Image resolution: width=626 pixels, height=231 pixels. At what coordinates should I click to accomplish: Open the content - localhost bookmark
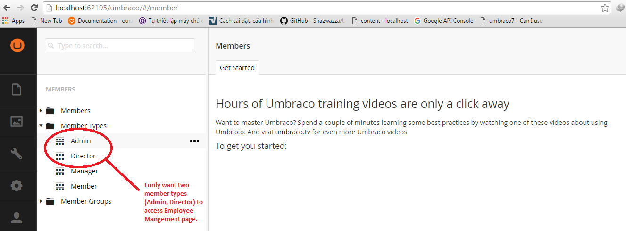(x=380, y=21)
